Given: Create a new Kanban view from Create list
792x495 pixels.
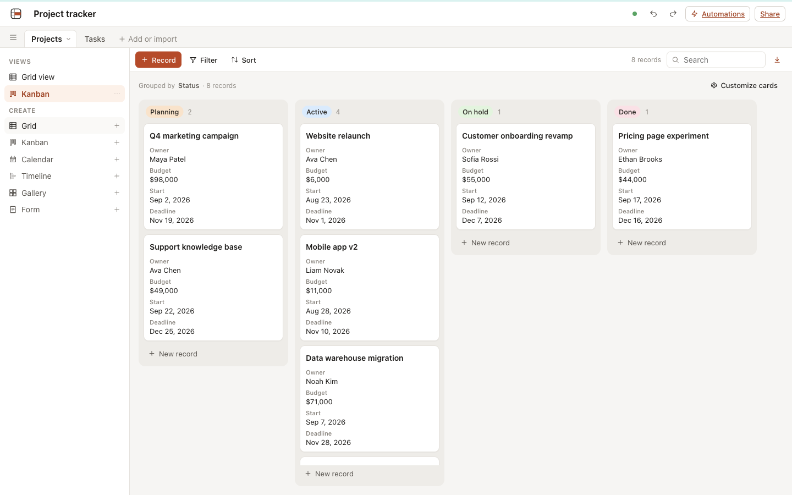Looking at the screenshot, I should (x=65, y=142).
